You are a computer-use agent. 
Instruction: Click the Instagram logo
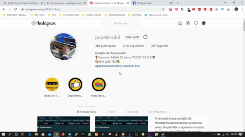pos(44,23)
